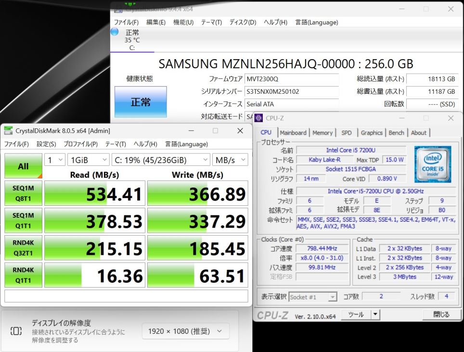
Task: Click the CPU name field Intel Core i5 7200U
Action: (351, 150)
